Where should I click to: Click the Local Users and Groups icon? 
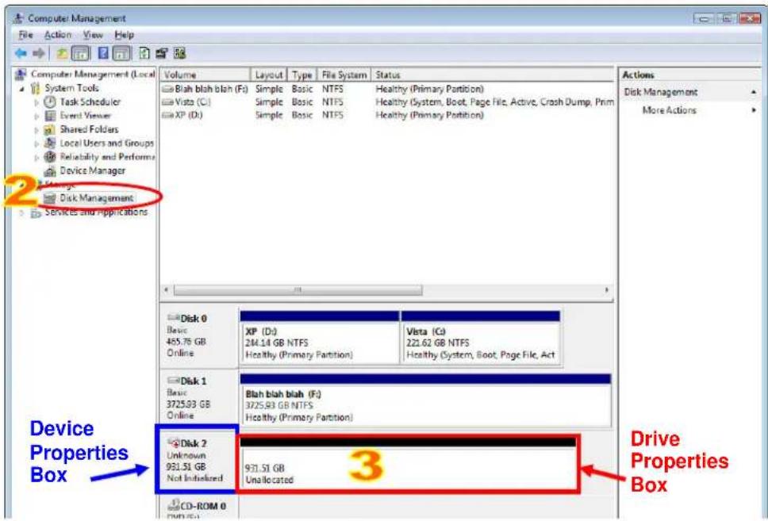(49, 143)
